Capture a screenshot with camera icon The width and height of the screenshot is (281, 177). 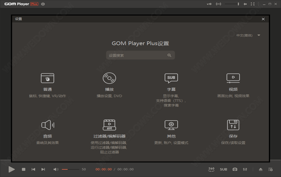point(235,169)
